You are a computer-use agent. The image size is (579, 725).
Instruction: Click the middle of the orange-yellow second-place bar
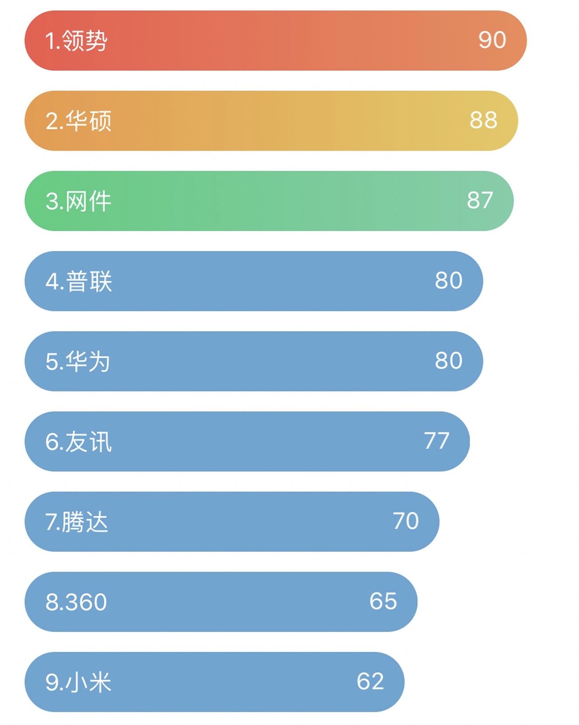[271, 121]
